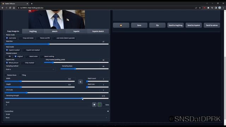Set masked content to original

(x=18, y=56)
